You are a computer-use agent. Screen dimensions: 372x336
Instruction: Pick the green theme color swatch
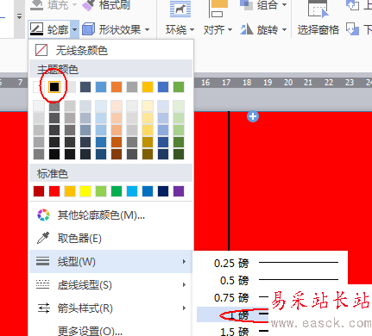tap(179, 87)
